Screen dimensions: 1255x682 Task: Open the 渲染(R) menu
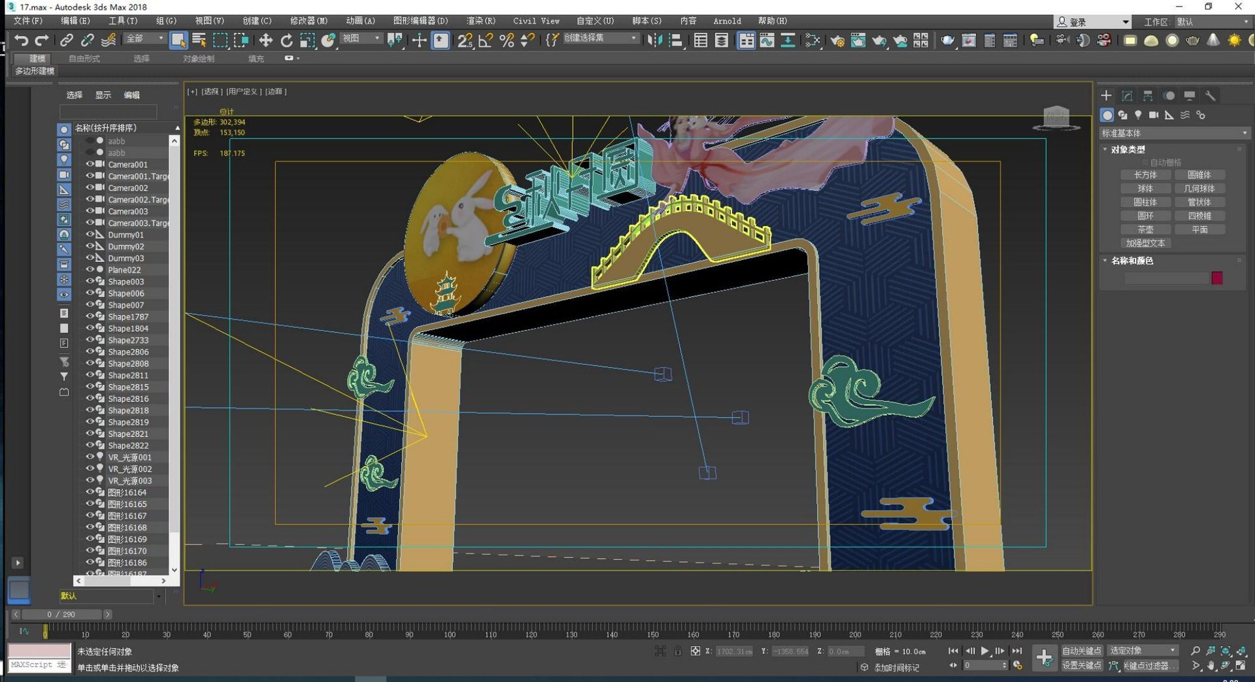480,21
